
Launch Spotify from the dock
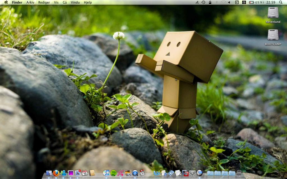click(114, 173)
